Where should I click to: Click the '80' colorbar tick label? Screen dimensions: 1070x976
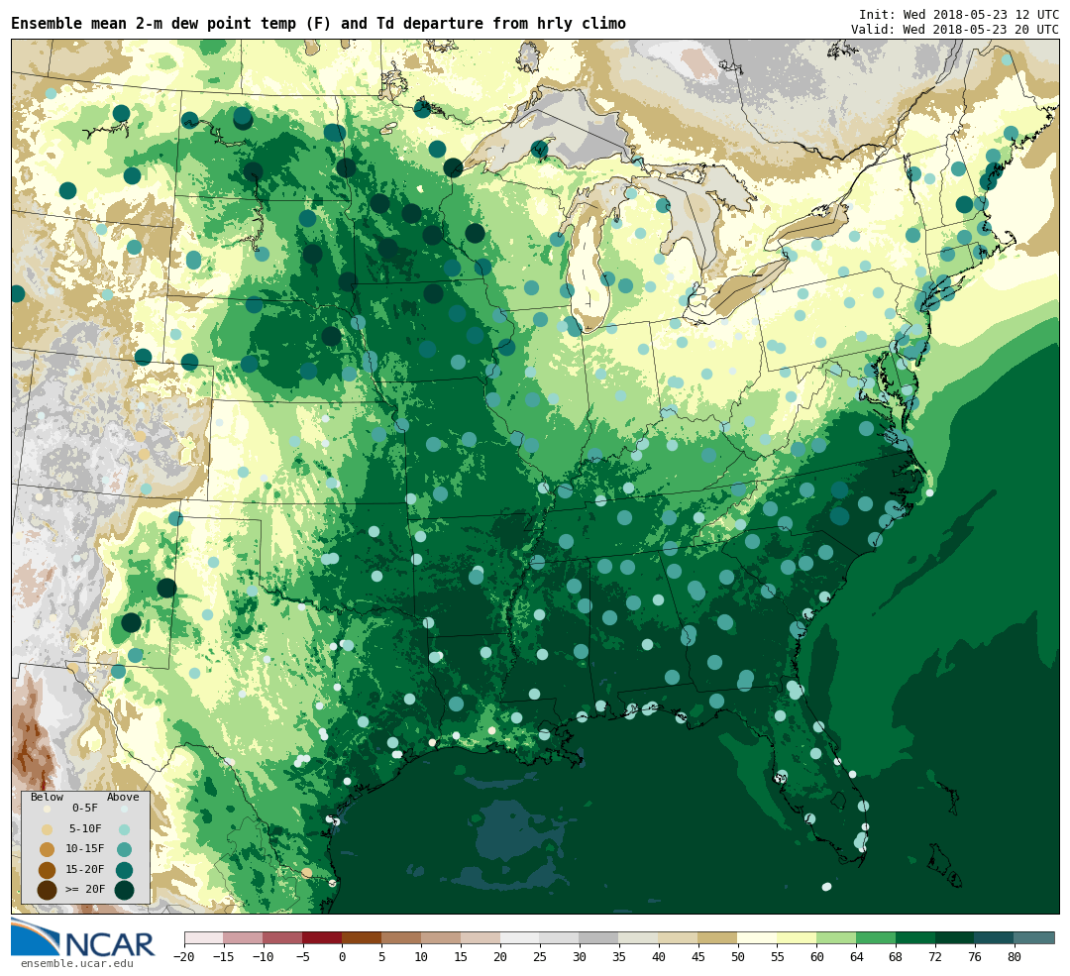click(1016, 957)
